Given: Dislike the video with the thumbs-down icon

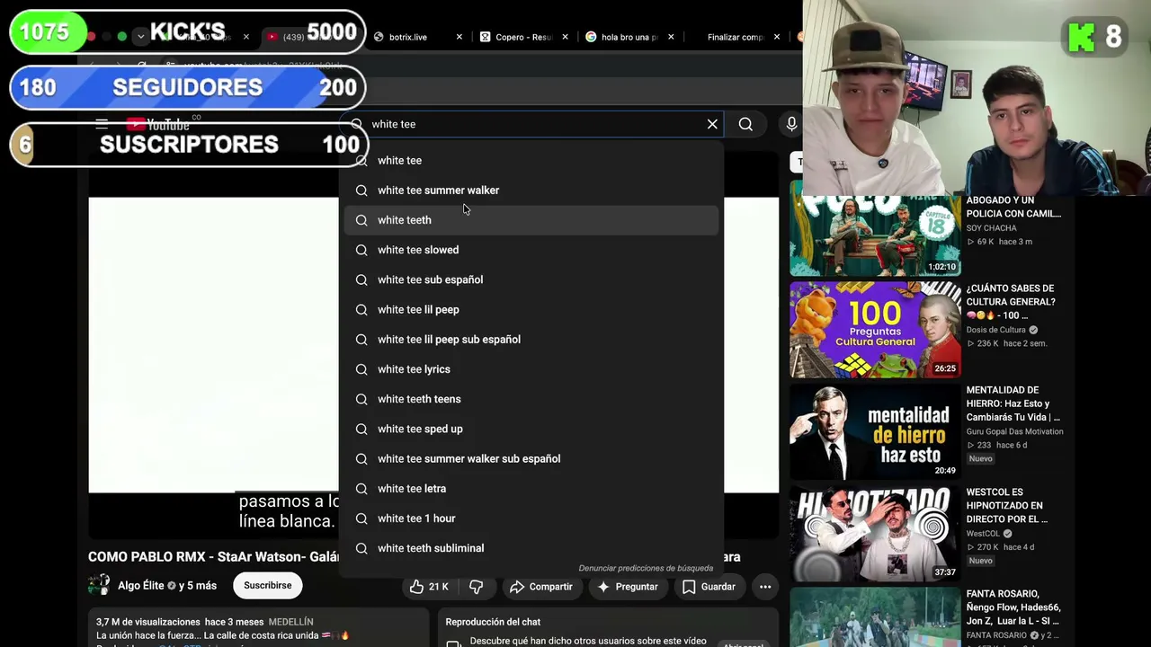Looking at the screenshot, I should click(x=477, y=587).
